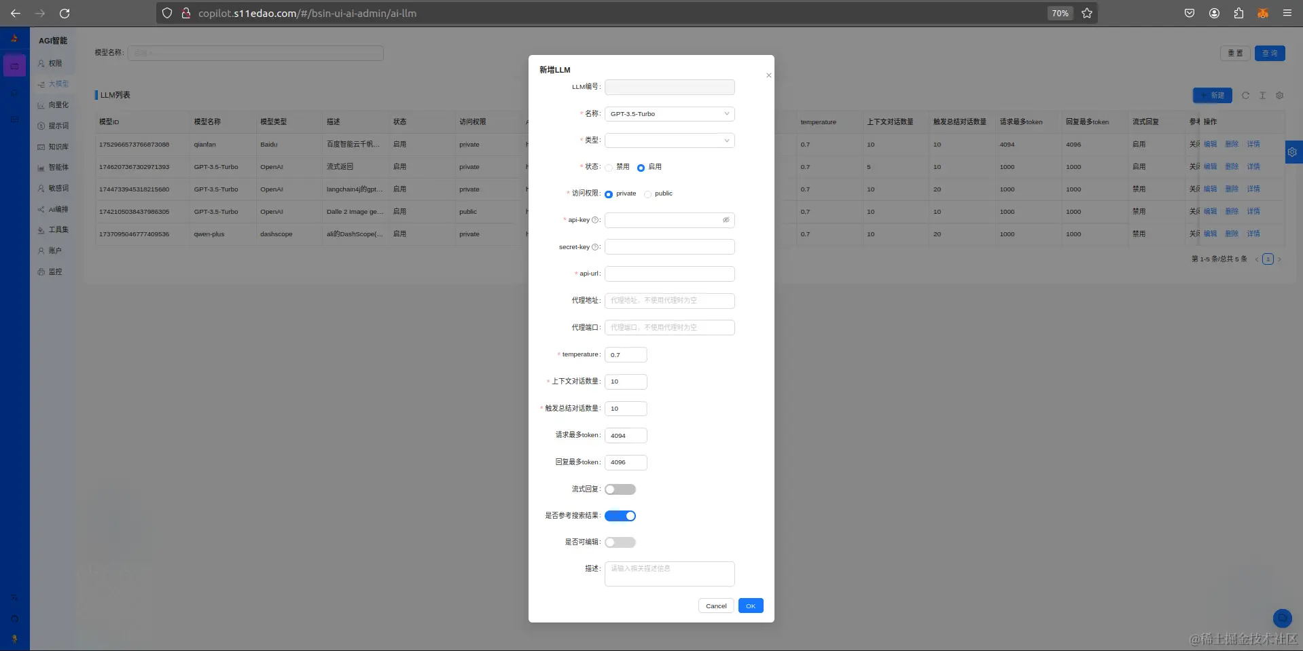The height and width of the screenshot is (651, 1303).
Task: Click the 代理地址 input field
Action: click(670, 301)
